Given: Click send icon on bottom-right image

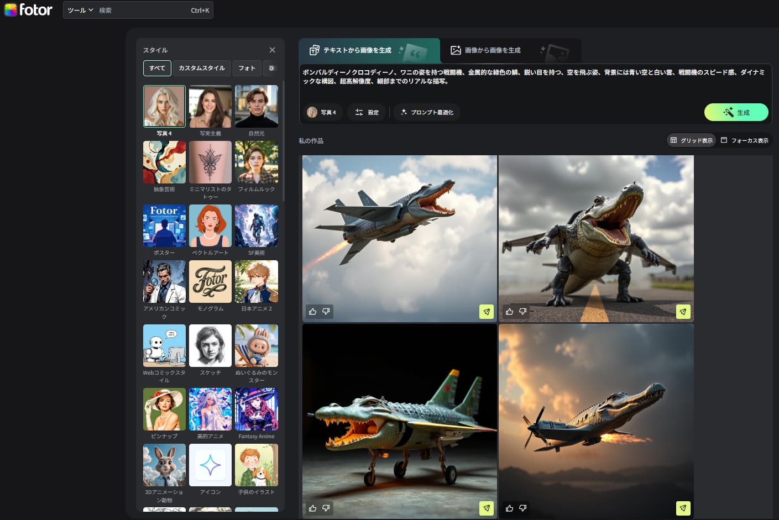Looking at the screenshot, I should 683,508.
